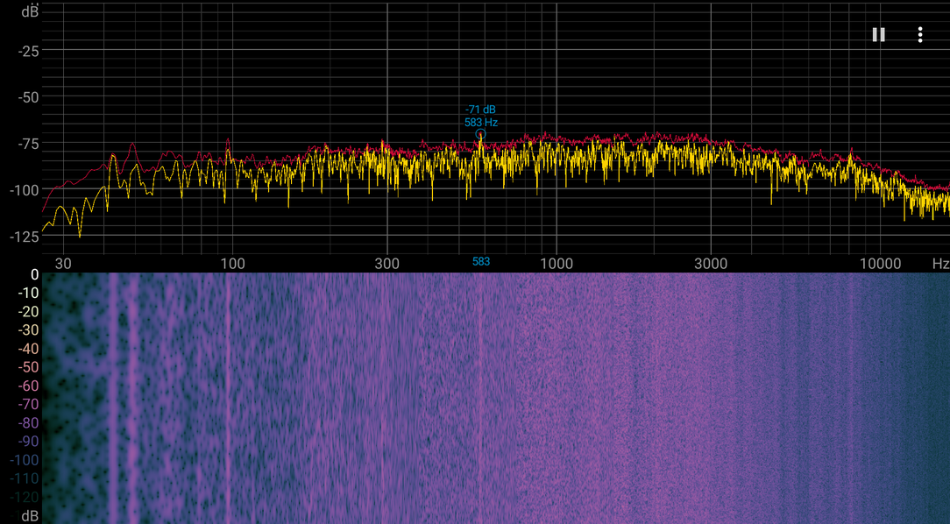950x524 pixels.
Task: Click the spectrogram -90 scale label
Action: (x=28, y=442)
